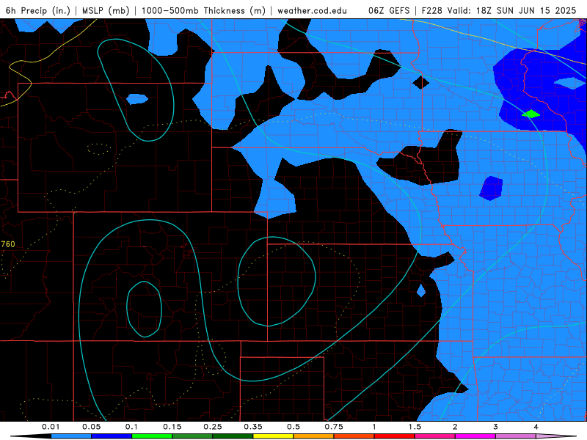Pick the yellow 0.35 legend swatch
587x440 pixels.
click(273, 436)
